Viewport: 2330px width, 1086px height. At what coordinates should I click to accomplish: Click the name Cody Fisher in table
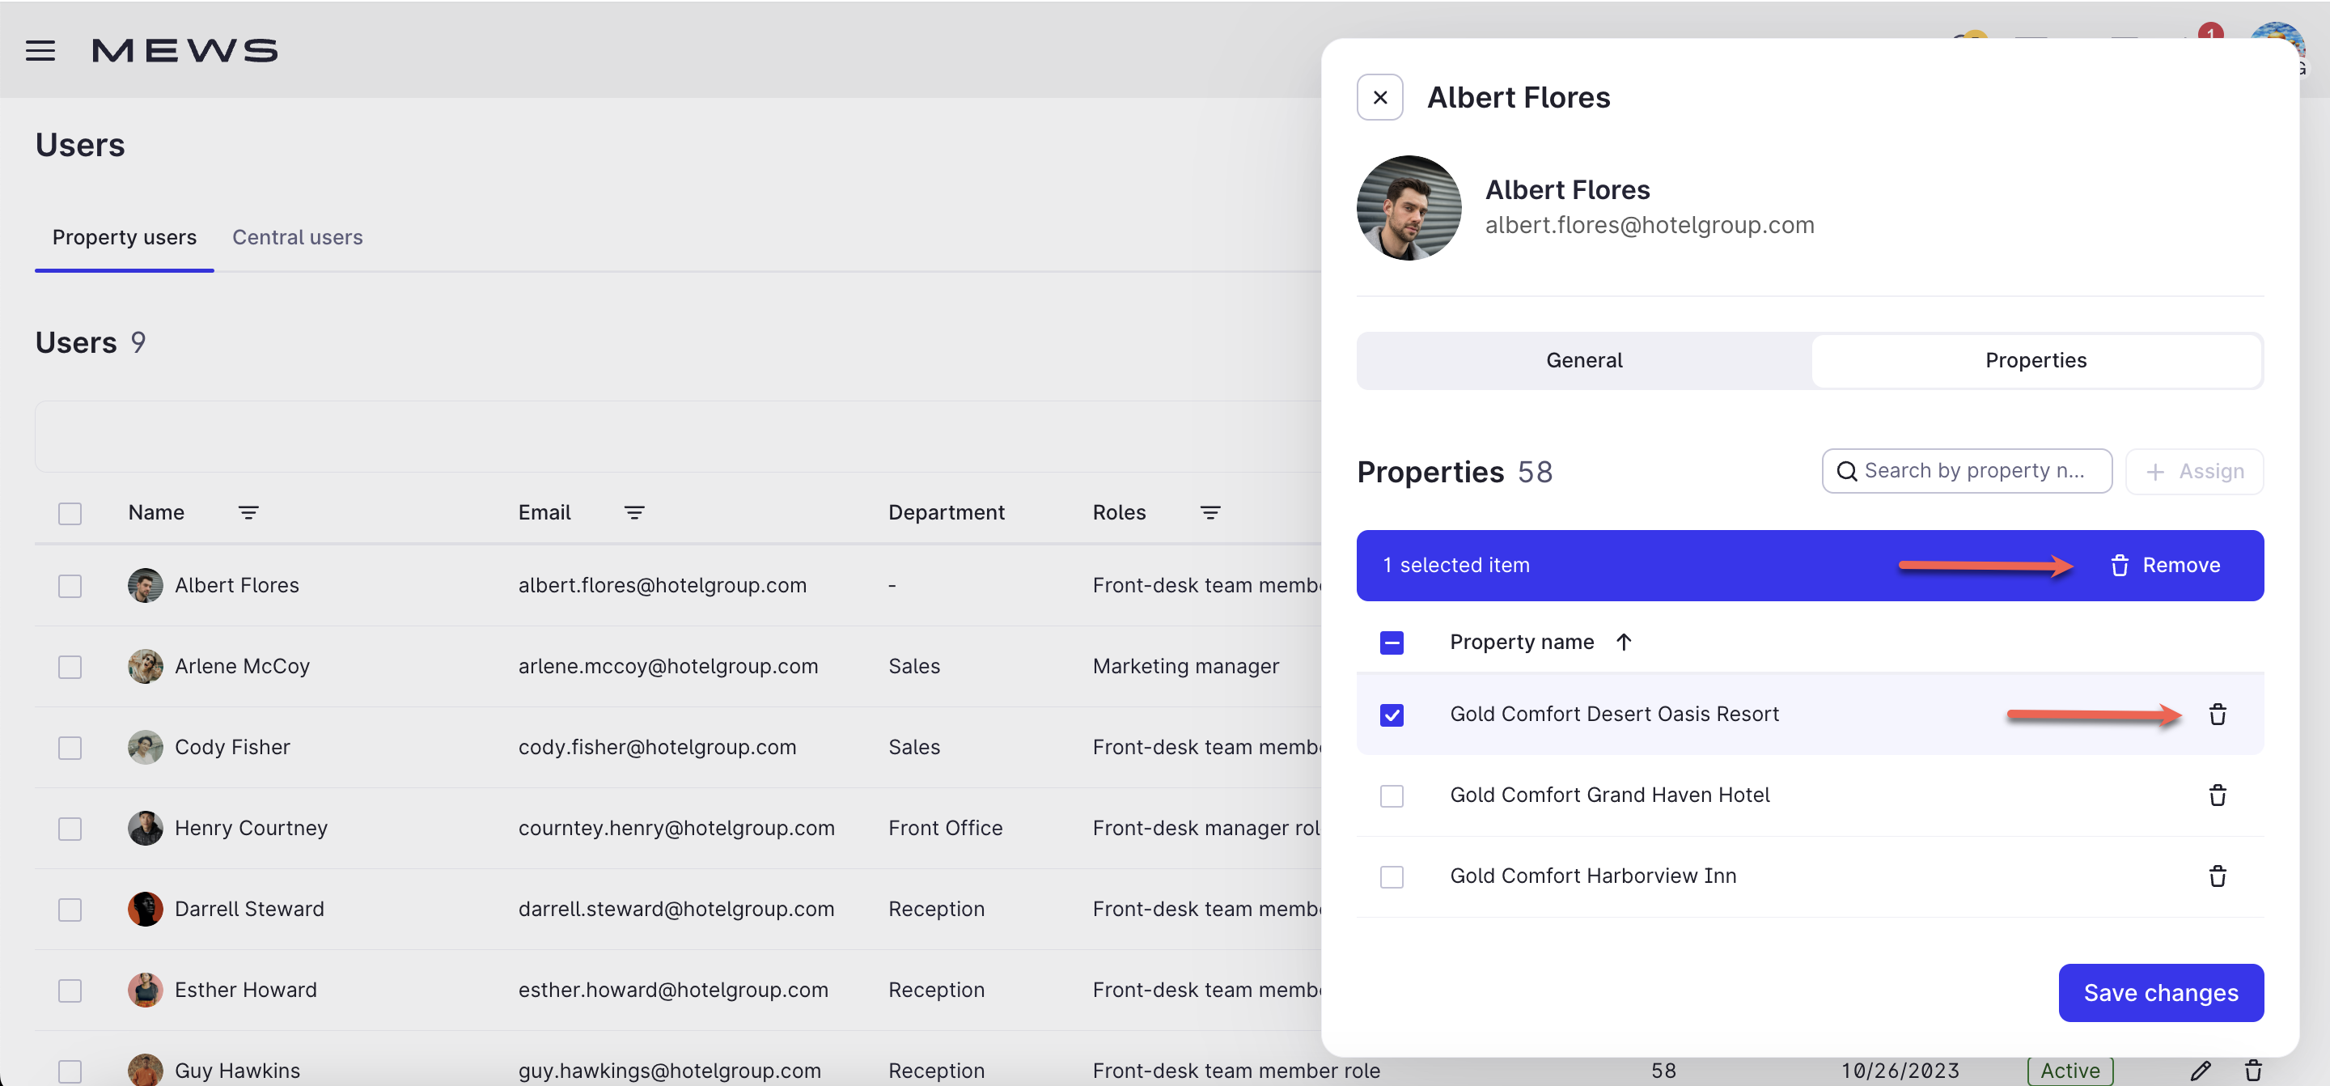(x=232, y=747)
